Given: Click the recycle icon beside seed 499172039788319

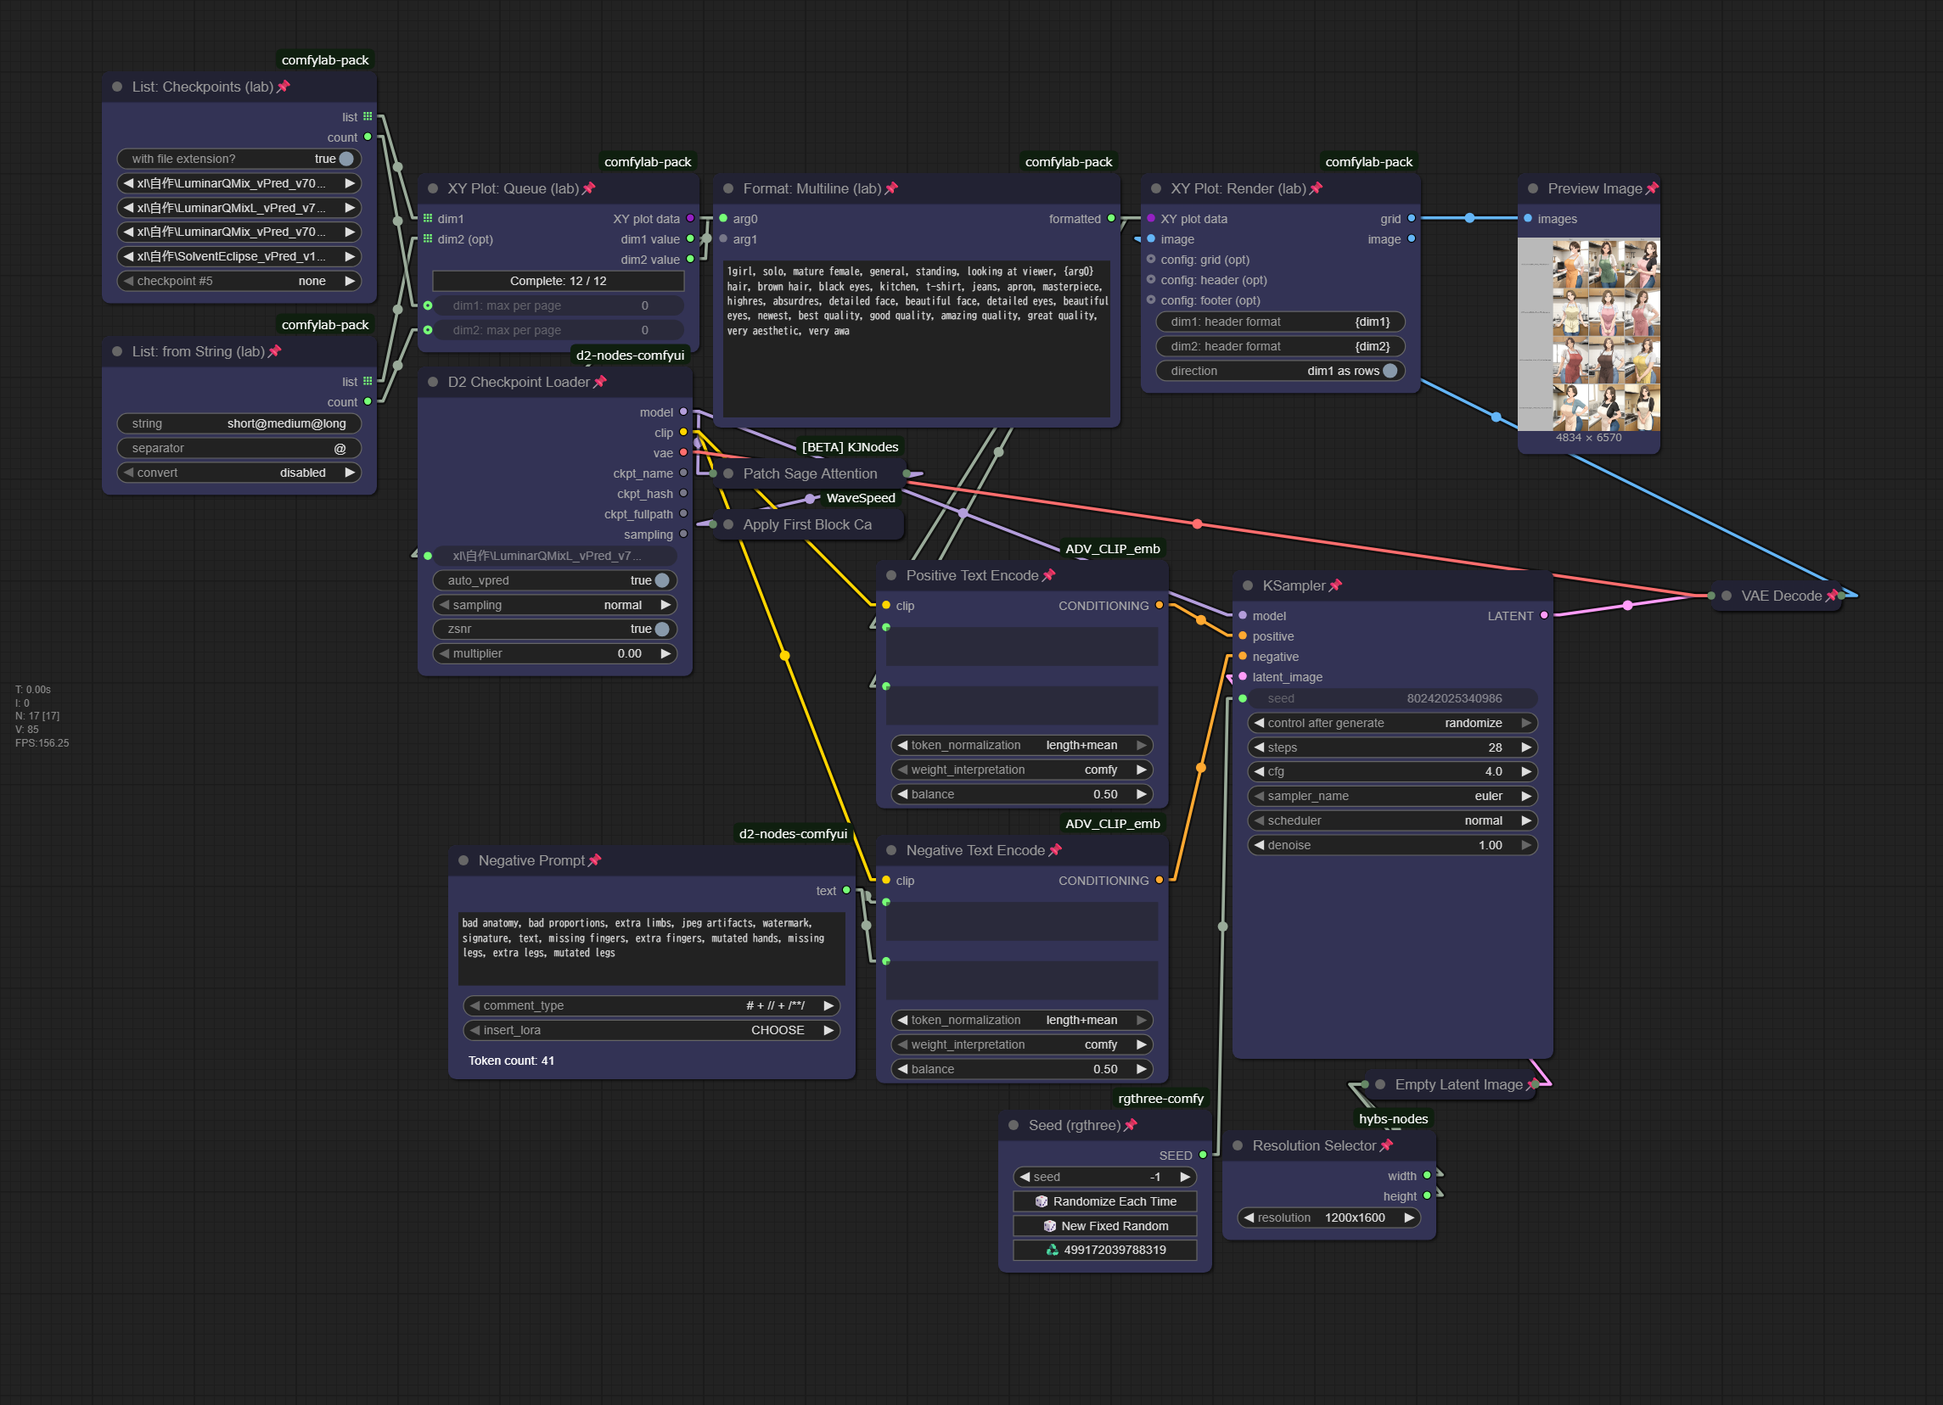Looking at the screenshot, I should coord(1052,1250).
